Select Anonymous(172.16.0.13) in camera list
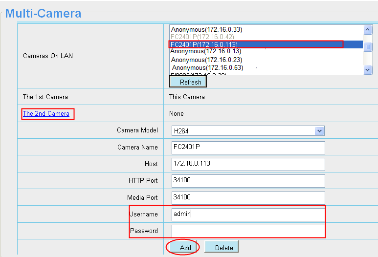The width and height of the screenshot is (378, 257). [x=205, y=51]
